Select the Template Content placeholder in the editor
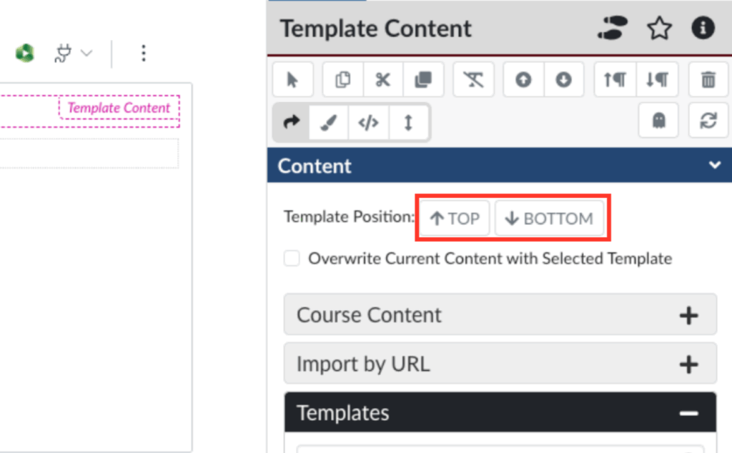 click(119, 108)
